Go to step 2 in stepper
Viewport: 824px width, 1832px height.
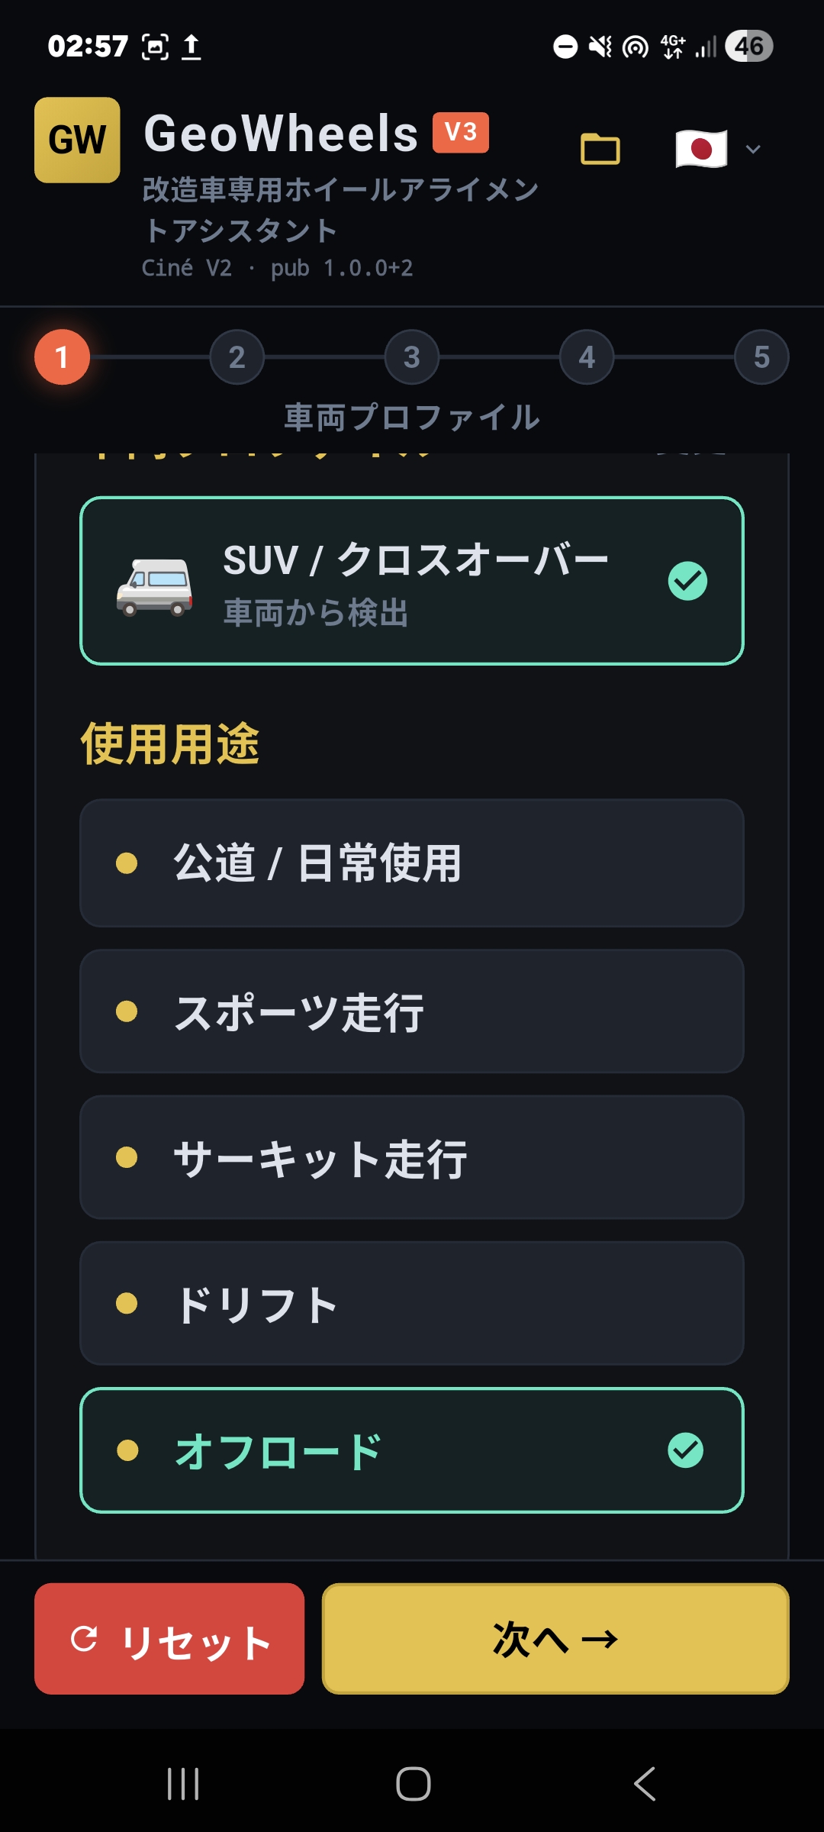237,357
